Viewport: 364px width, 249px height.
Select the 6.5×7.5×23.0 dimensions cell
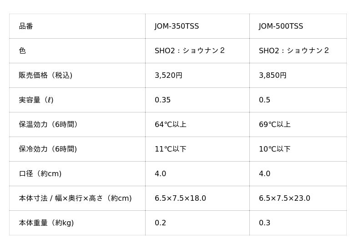[x=284, y=198]
